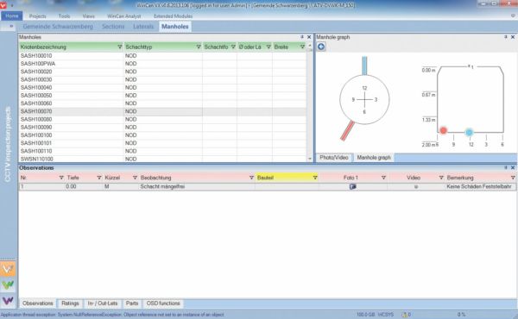Select the red marker in manhole profile
Image resolution: width=518 pixels, height=319 pixels.
(444, 131)
